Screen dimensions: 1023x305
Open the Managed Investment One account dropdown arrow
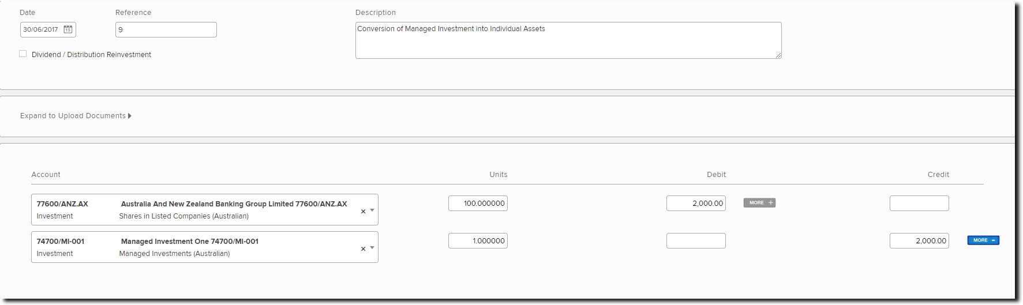tap(372, 248)
